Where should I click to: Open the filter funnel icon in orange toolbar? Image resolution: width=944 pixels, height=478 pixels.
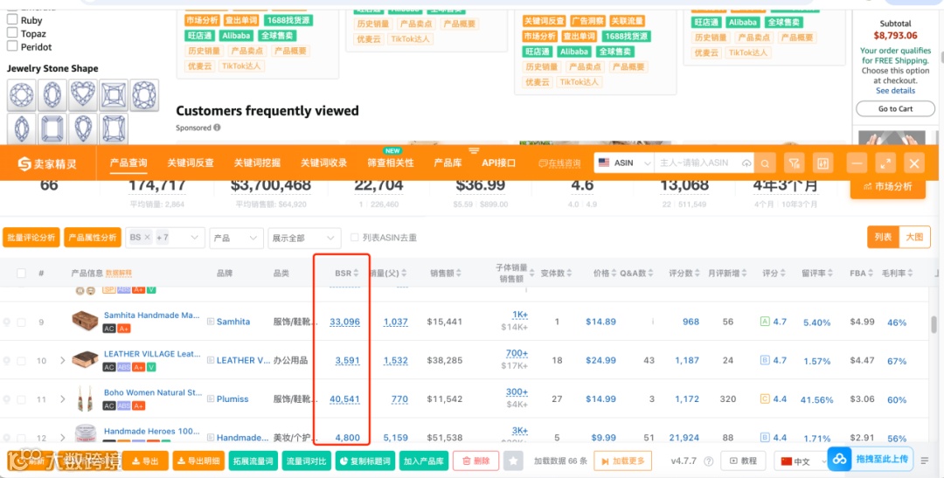click(794, 163)
